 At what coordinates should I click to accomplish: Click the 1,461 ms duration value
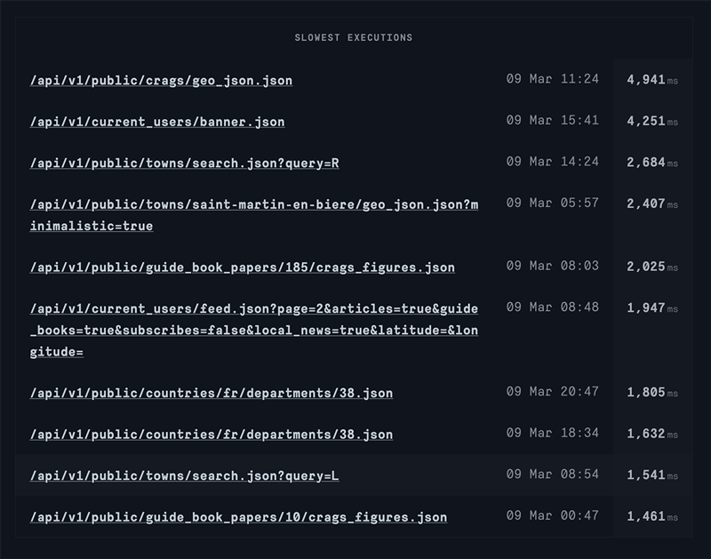click(x=651, y=517)
